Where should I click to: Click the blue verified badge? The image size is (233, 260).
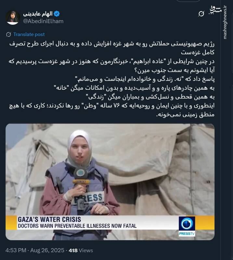57,14
